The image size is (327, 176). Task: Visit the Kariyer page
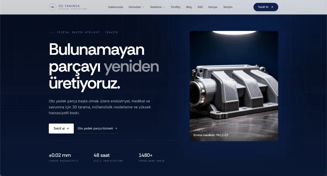pyautogui.click(x=213, y=7)
